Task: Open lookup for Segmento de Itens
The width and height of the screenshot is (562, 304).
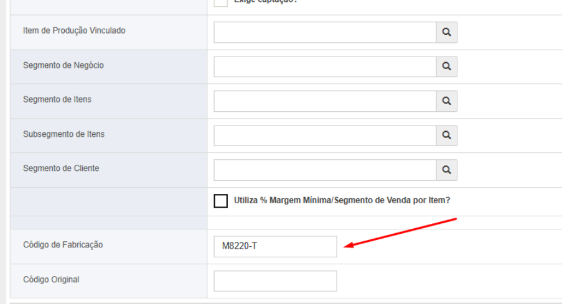Action: 447,101
